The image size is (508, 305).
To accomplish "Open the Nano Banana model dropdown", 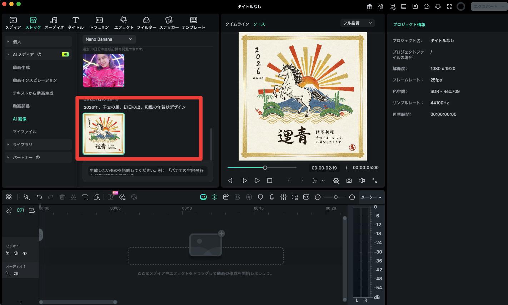I will [109, 39].
